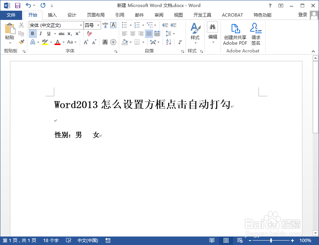Open Font dialog launcher
319x245 pixels.
point(116,52)
